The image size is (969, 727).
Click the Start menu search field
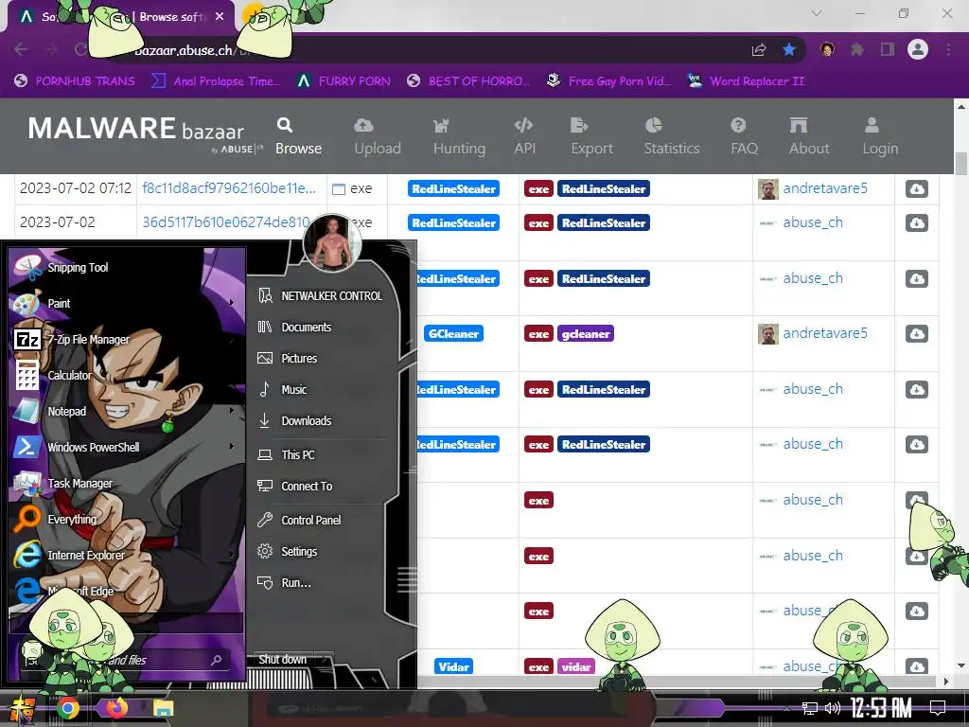tap(124, 660)
